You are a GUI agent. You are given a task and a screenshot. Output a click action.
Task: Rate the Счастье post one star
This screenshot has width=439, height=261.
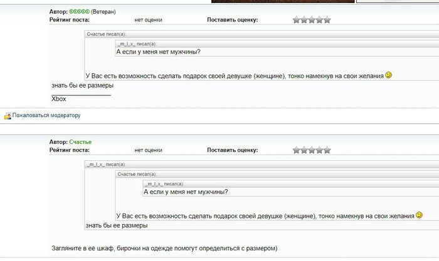point(297,150)
